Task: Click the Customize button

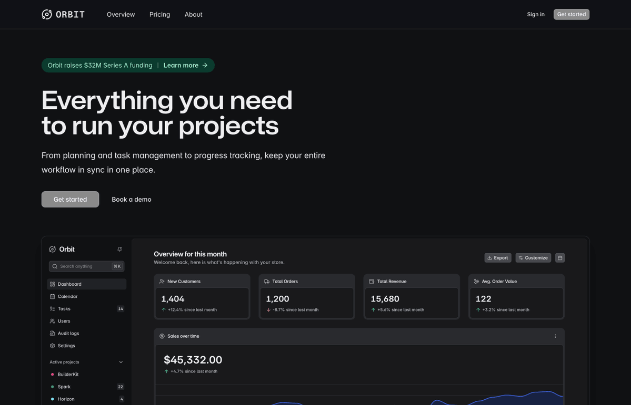Action: pyautogui.click(x=533, y=258)
